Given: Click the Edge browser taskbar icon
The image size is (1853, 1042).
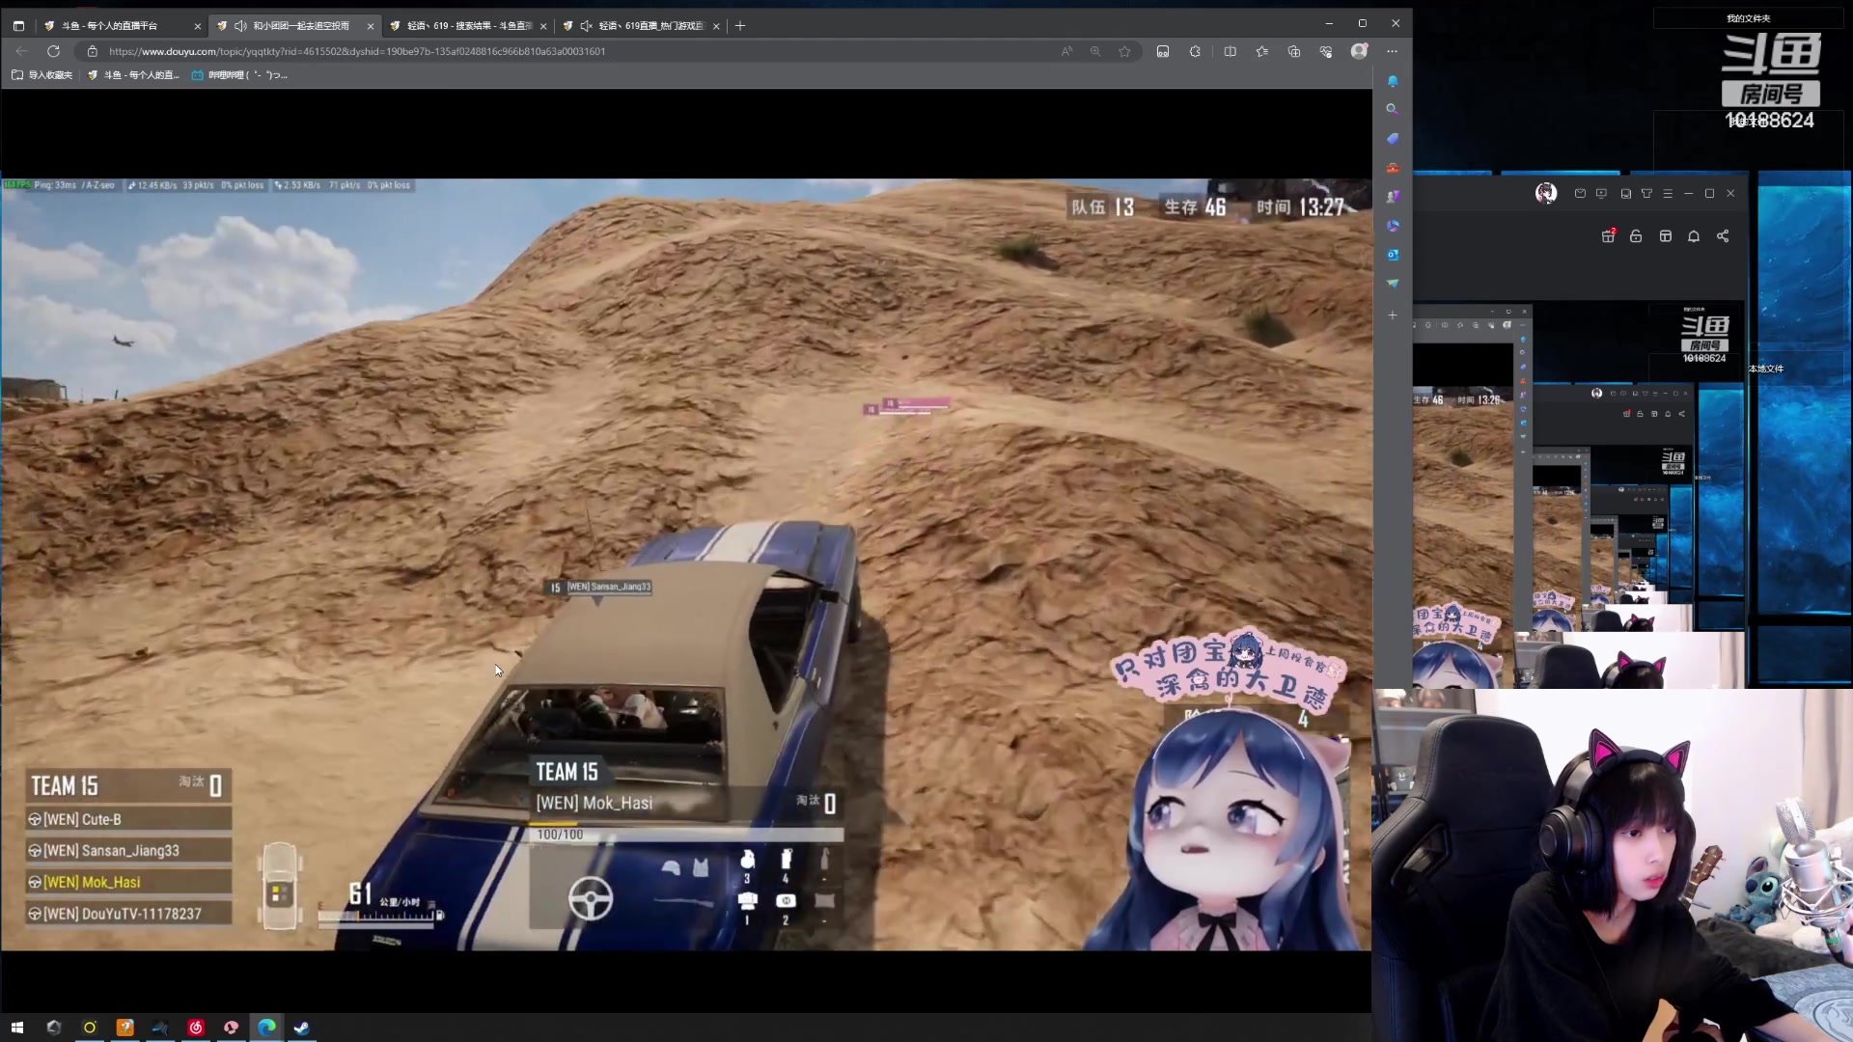Looking at the screenshot, I should pyautogui.click(x=266, y=1028).
